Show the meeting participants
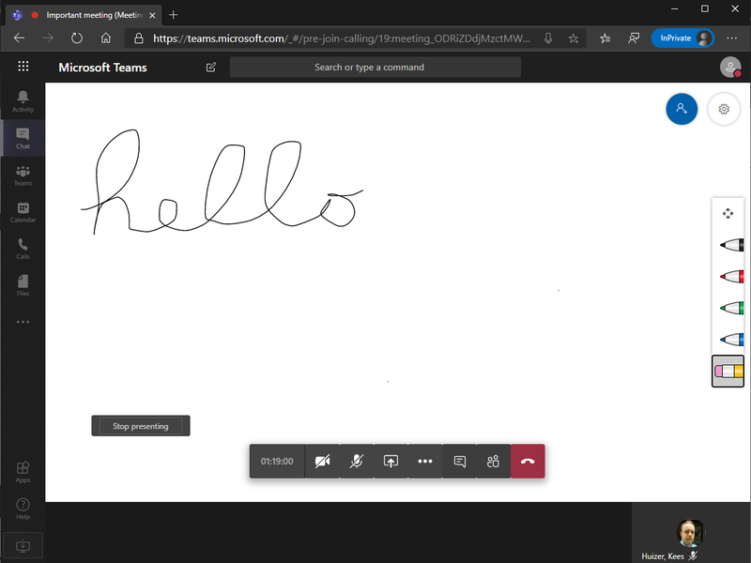Screen dimensions: 751x563 [494, 461]
